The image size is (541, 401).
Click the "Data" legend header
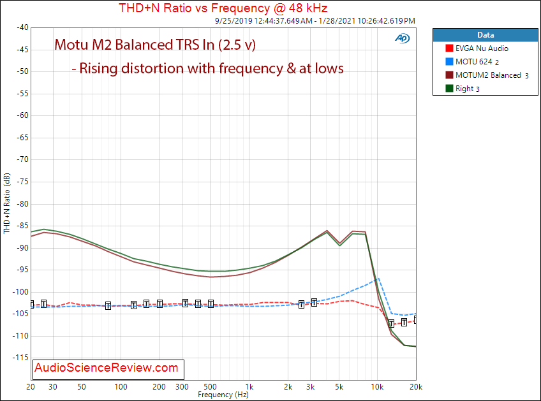pyautogui.click(x=485, y=35)
